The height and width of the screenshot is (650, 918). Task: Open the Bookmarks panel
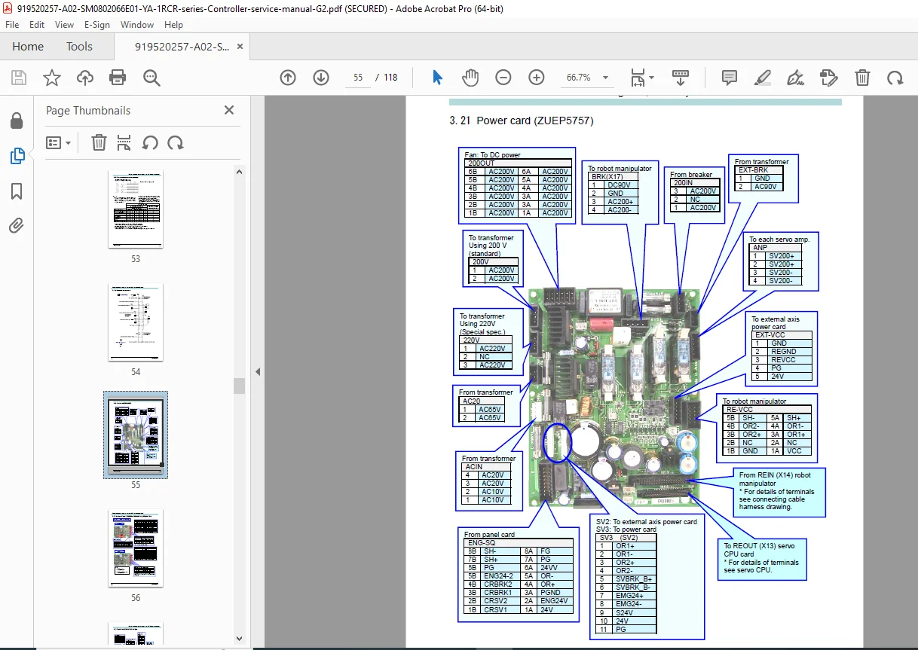17,191
